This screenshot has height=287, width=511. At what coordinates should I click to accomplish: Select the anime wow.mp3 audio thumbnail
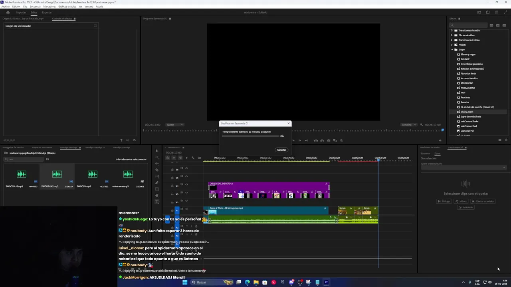[128, 174]
